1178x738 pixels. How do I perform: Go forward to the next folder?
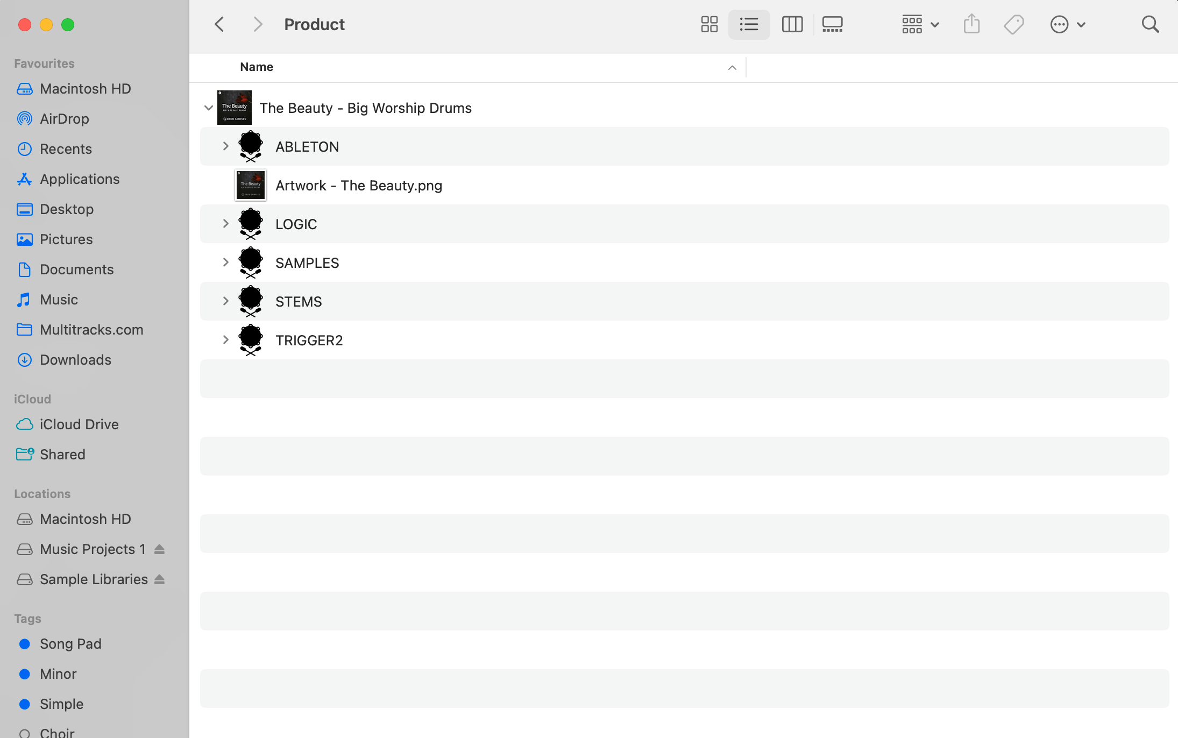(x=258, y=24)
